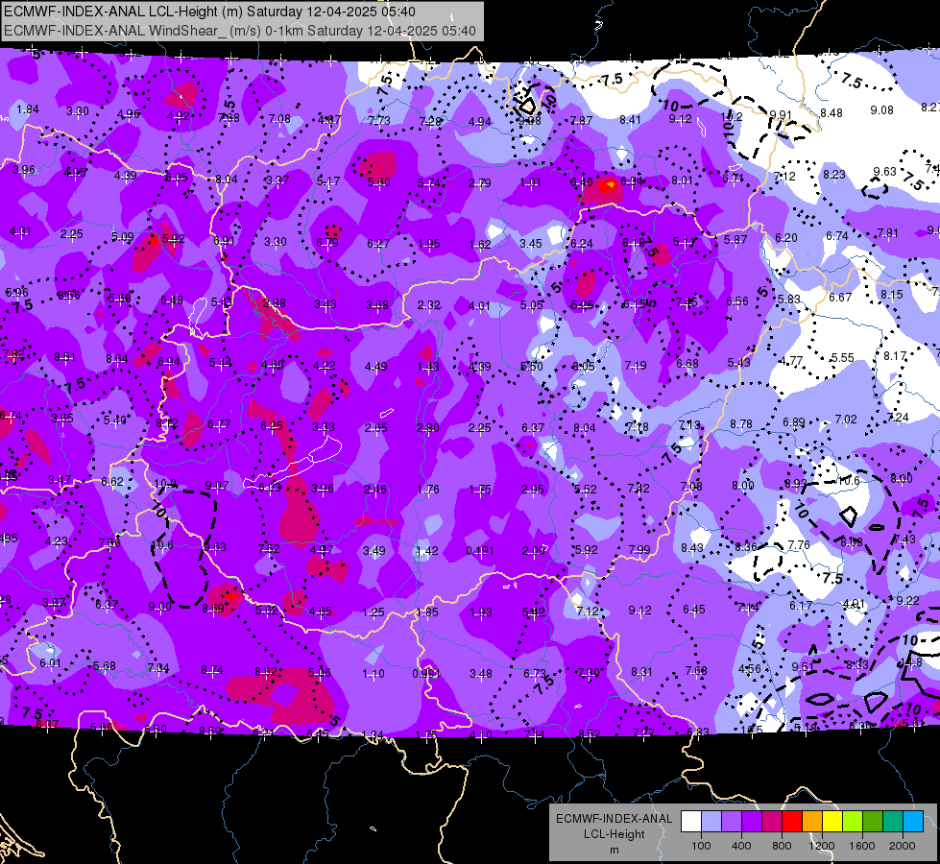Click the grid value 5.55
940x864 pixels.
click(x=842, y=358)
